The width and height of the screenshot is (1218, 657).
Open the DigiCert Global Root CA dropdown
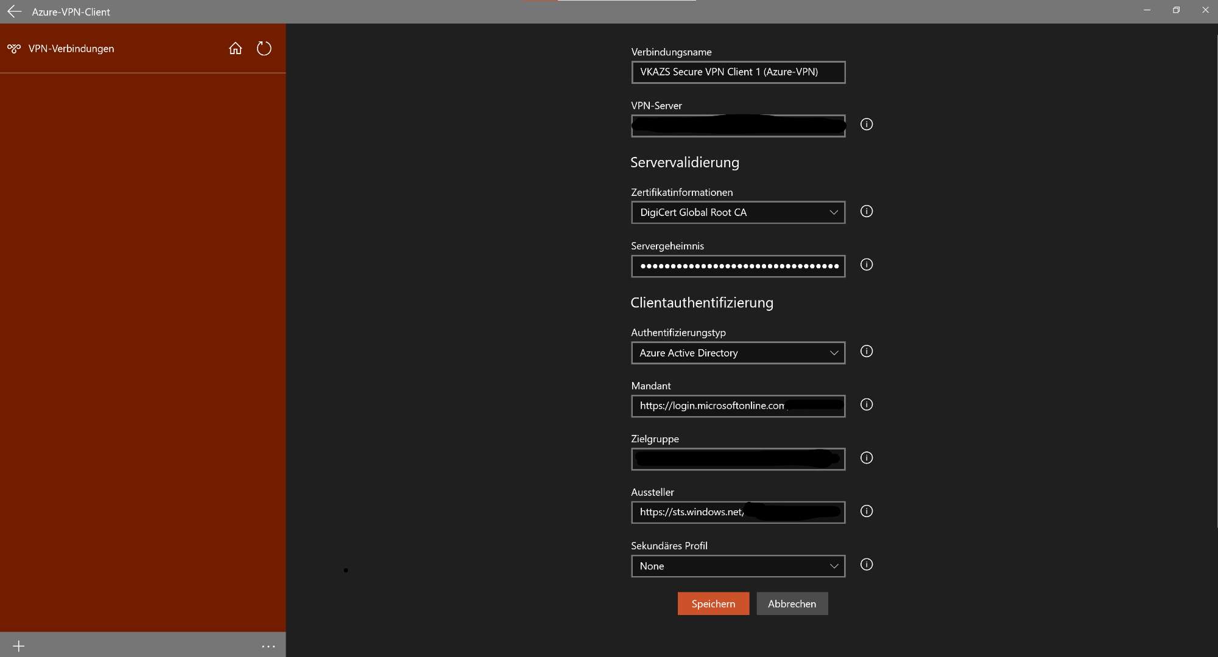(738, 212)
